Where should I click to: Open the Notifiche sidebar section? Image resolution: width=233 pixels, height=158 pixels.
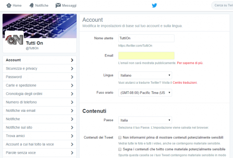pyautogui.click(x=40, y=119)
